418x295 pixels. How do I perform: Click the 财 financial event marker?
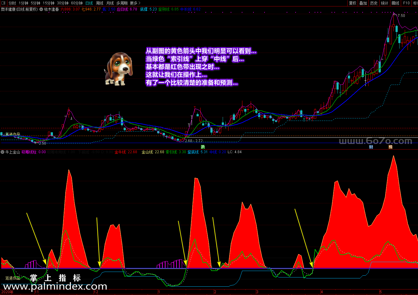[371, 147]
